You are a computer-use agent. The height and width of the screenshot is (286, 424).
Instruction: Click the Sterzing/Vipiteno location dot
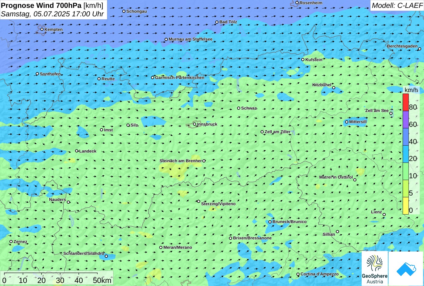click(199, 201)
